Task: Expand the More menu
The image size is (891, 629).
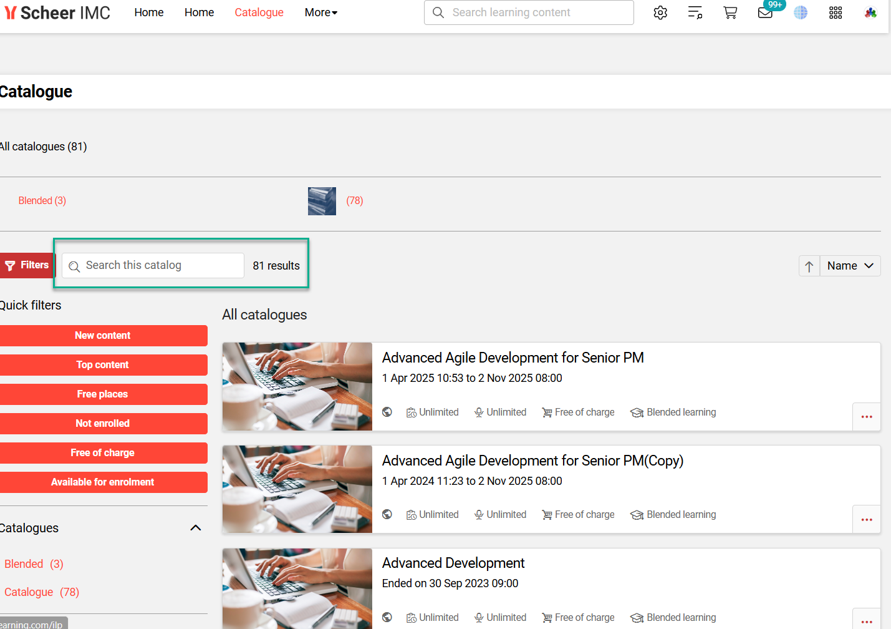Action: pos(320,12)
